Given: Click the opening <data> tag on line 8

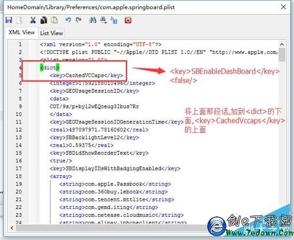Looking at the screenshot, I should pyautogui.click(x=59, y=99).
